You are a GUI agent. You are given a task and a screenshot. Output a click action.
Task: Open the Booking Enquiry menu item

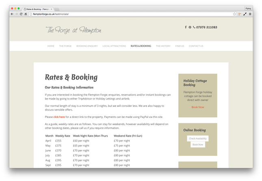[x=87, y=46]
